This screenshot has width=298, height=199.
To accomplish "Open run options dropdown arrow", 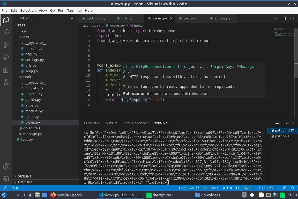I will pyautogui.click(x=279, y=18).
